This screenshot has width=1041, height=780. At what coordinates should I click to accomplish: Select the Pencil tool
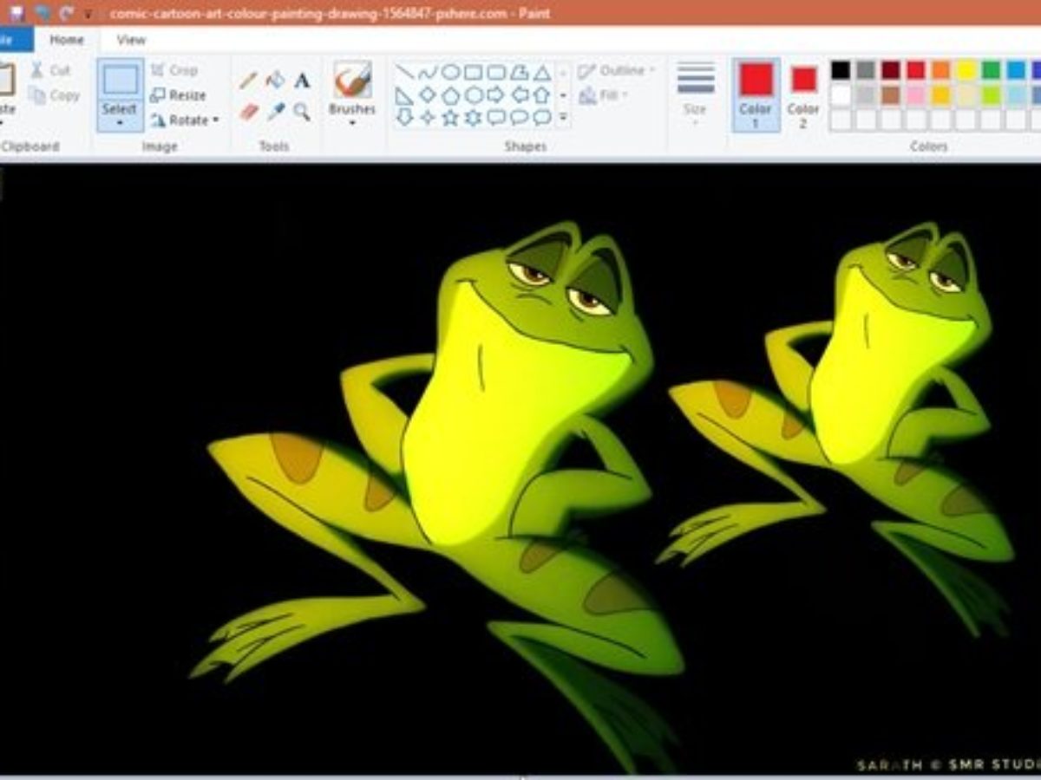coord(249,81)
